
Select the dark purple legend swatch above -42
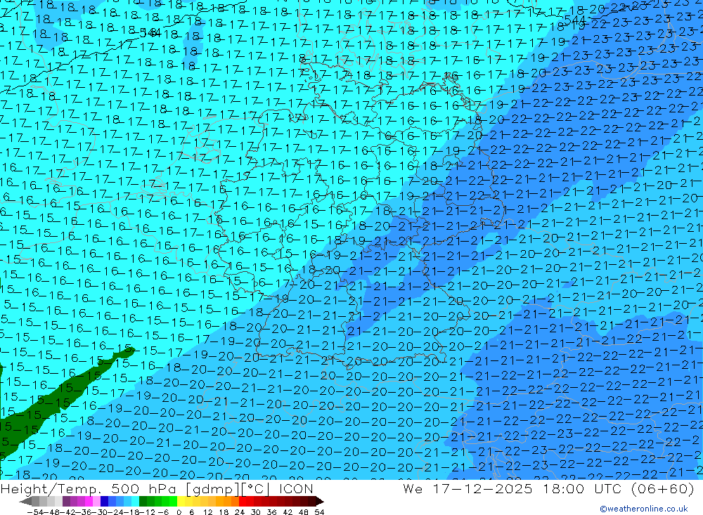pyautogui.click(x=66, y=501)
